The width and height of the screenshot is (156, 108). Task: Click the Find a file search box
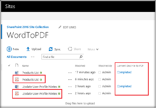coord(62,57)
